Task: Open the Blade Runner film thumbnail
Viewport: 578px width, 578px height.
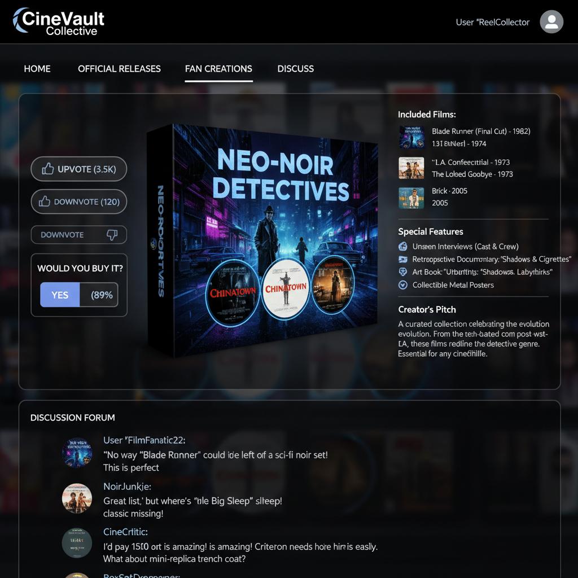Action: pos(411,137)
